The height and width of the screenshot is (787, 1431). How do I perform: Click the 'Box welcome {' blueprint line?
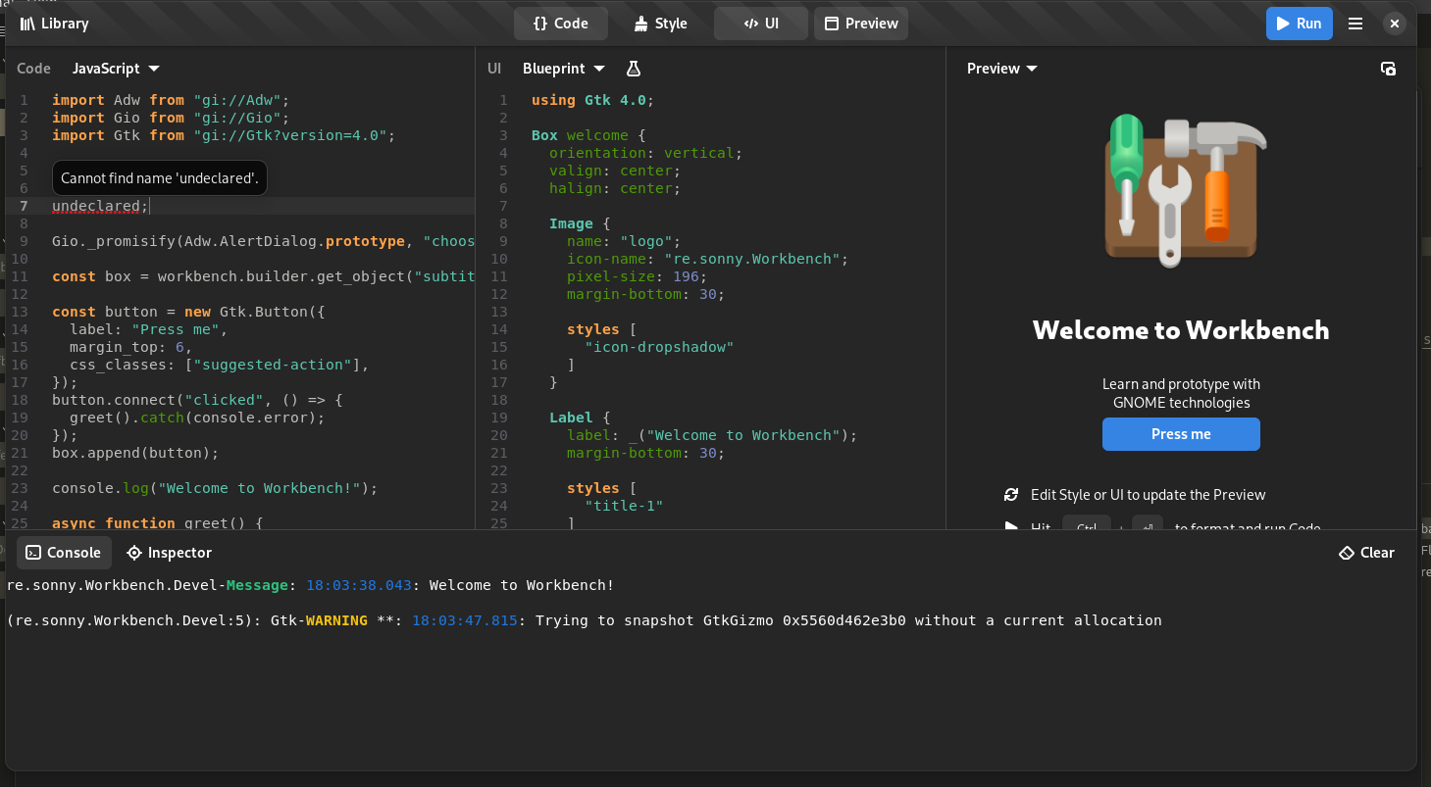588,135
